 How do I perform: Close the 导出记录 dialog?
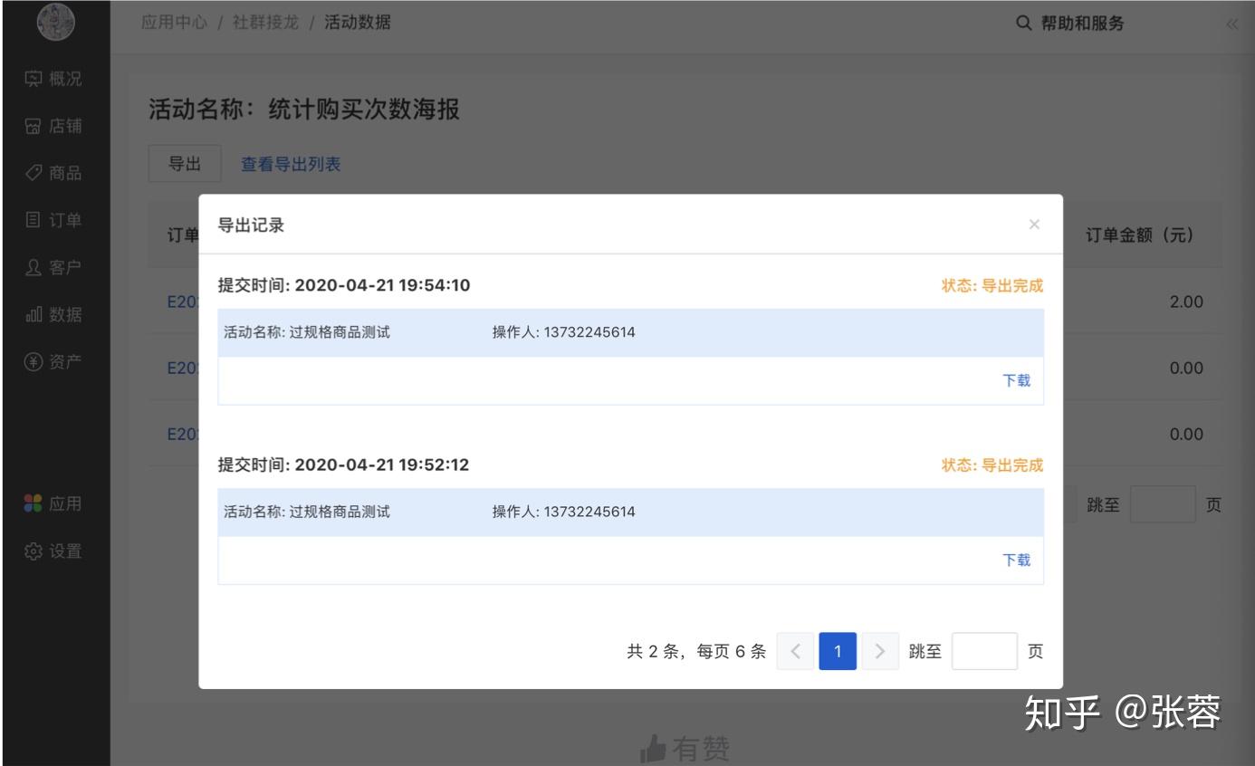coord(1034,225)
